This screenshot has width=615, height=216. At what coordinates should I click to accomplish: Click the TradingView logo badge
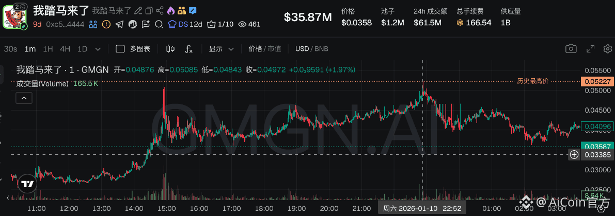pyautogui.click(x=27, y=184)
